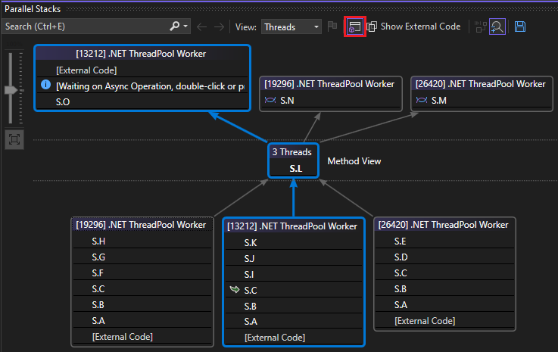Select the S.N frame
This screenshot has height=352, width=558.
[331, 101]
